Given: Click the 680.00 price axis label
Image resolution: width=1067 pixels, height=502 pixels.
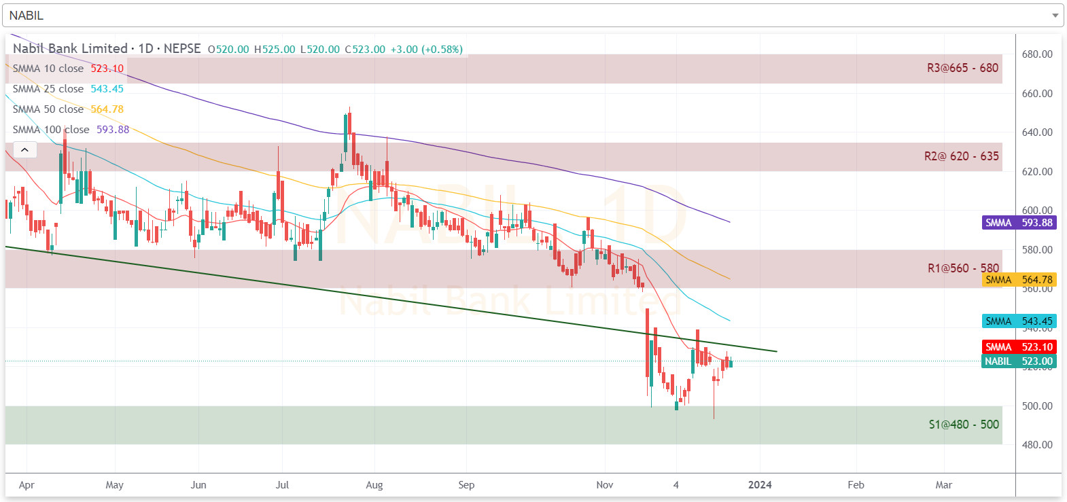Looking at the screenshot, I should (1037, 54).
